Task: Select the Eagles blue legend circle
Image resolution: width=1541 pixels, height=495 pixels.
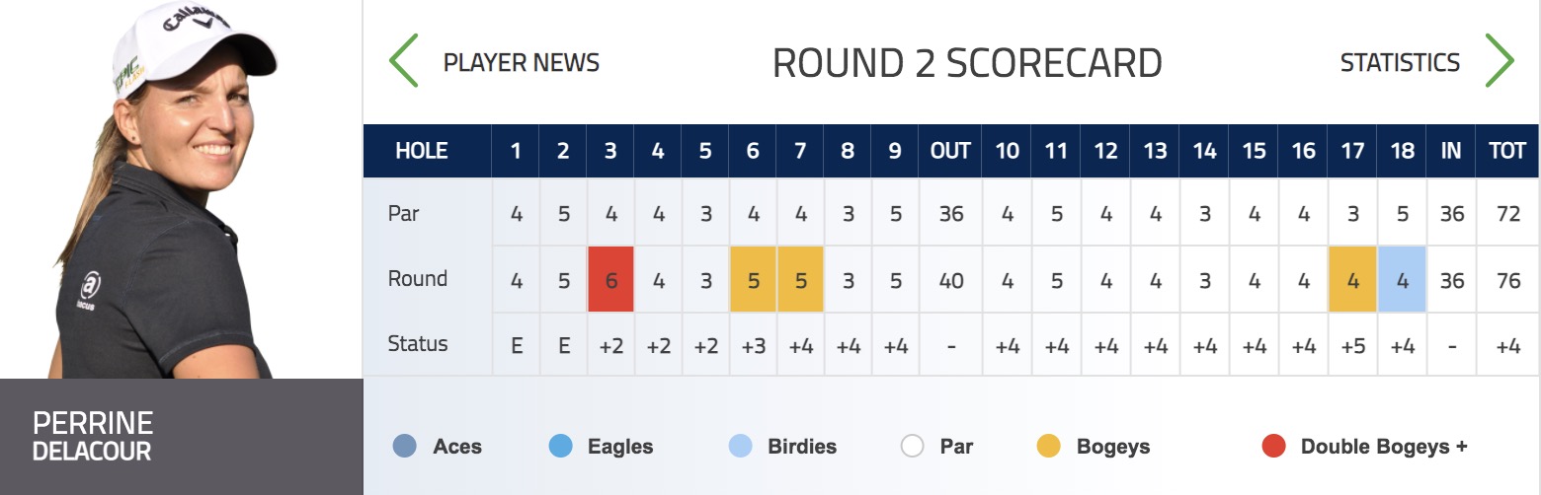Action: (560, 447)
